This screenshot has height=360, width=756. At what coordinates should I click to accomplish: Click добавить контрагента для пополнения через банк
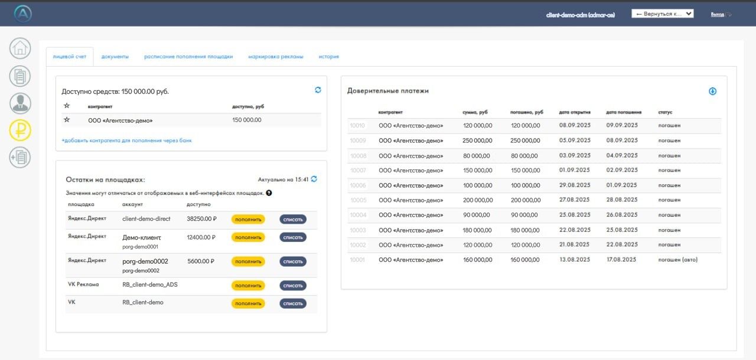point(126,140)
